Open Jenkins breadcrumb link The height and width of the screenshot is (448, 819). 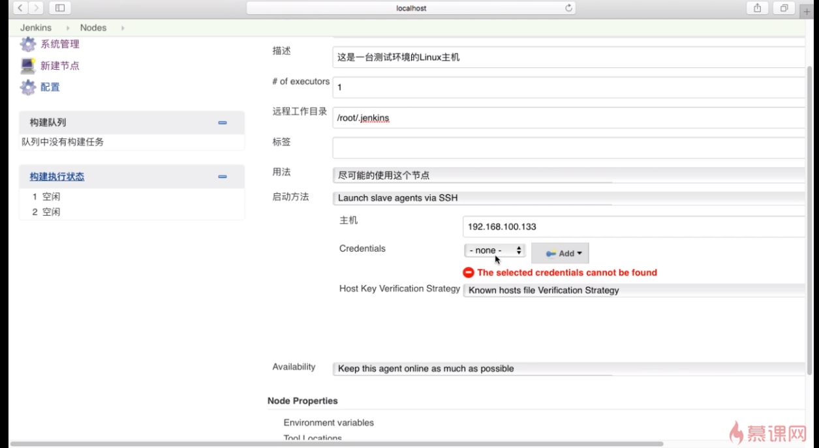(36, 27)
